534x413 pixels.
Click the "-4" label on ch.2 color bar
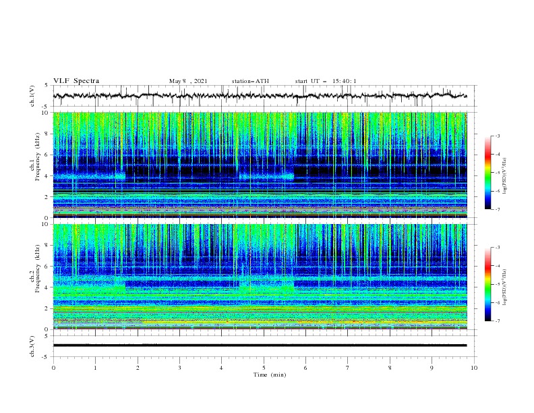[497, 266]
